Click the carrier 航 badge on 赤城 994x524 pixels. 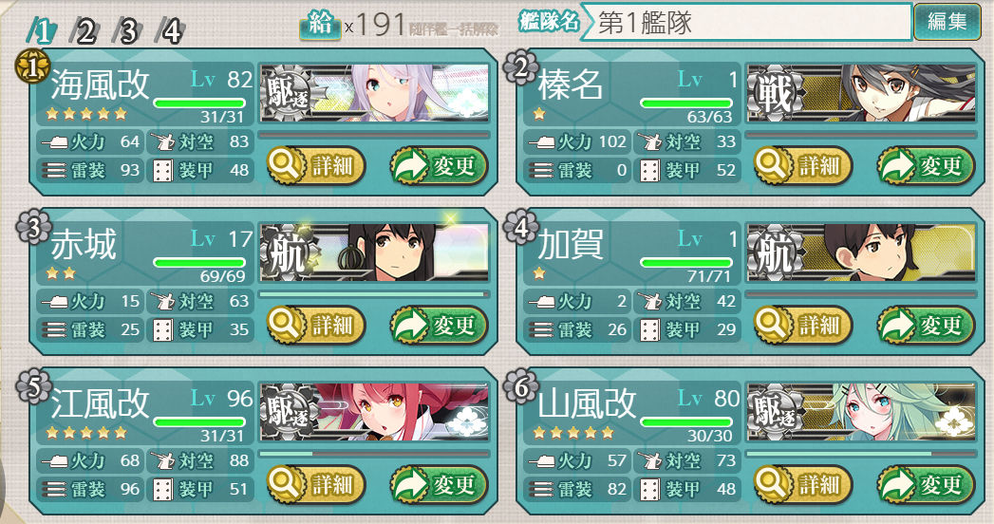click(287, 253)
